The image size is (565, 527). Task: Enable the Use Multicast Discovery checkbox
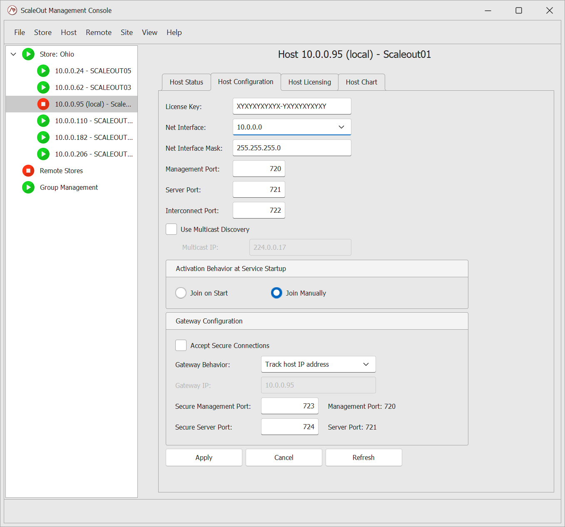(171, 229)
